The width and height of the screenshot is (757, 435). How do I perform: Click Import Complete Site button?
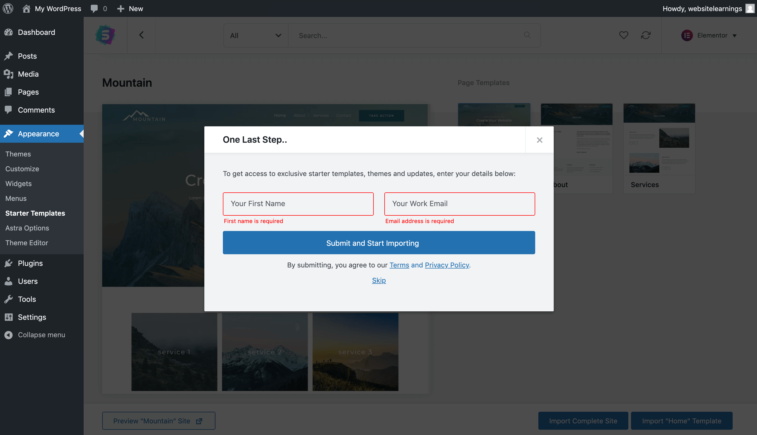point(583,421)
